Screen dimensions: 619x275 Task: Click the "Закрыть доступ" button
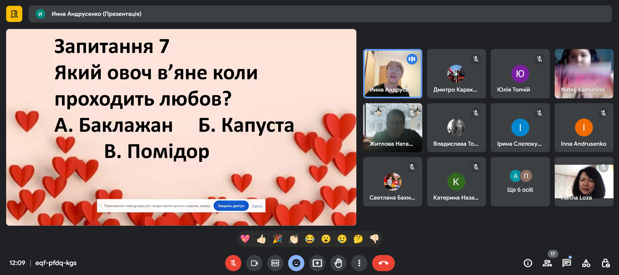coord(231,206)
